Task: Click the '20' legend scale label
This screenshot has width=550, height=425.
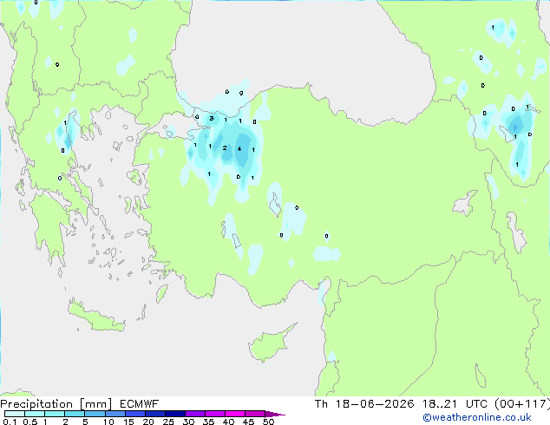Action: (148, 422)
